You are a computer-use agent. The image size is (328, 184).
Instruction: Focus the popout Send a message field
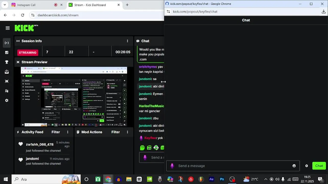pos(233,166)
